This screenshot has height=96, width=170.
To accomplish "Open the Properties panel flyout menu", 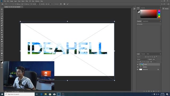I will pyautogui.click(x=160, y=21).
